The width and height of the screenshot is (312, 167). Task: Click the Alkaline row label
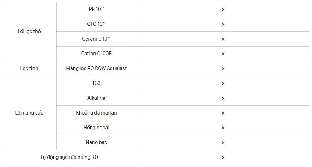(x=96, y=98)
